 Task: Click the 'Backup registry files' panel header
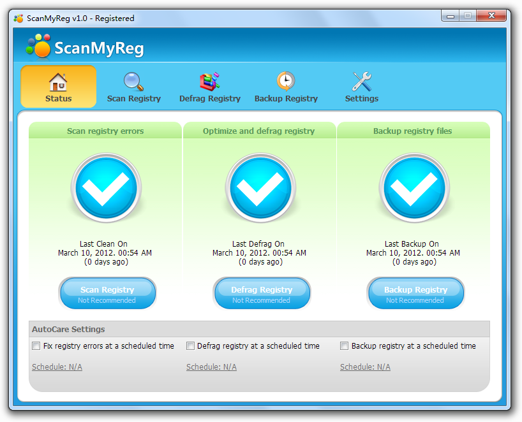[413, 131]
